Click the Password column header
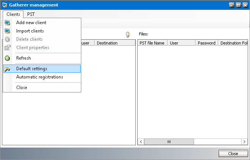The height and width of the screenshot is (160, 250). (207, 43)
